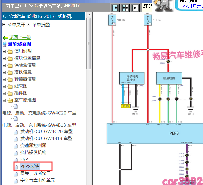Select 整车原理图 in the tree
The image size is (203, 185).
click(25, 100)
